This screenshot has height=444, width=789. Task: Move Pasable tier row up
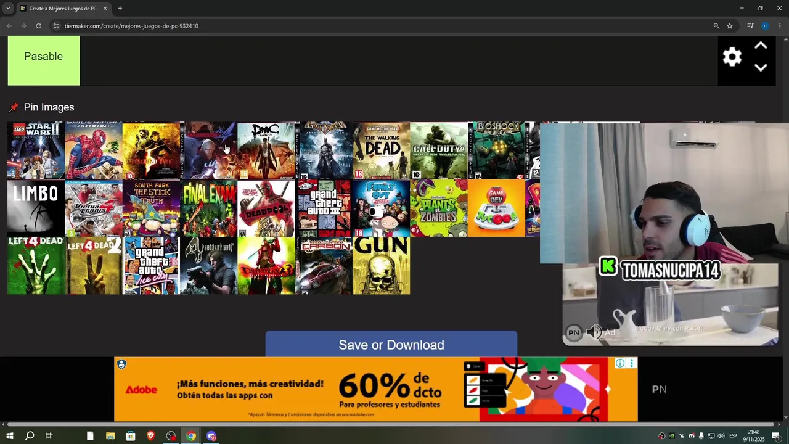761,46
